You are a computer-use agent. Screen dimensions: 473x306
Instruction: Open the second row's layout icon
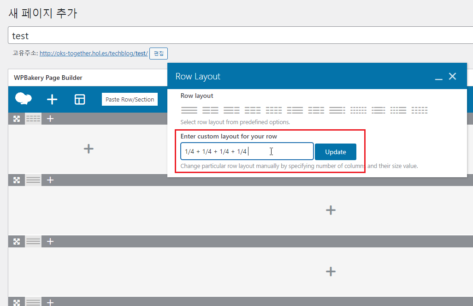coord(33,180)
